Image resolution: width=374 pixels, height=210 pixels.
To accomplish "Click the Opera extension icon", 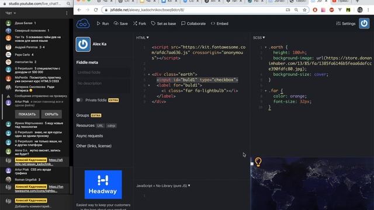I will coord(315,10).
